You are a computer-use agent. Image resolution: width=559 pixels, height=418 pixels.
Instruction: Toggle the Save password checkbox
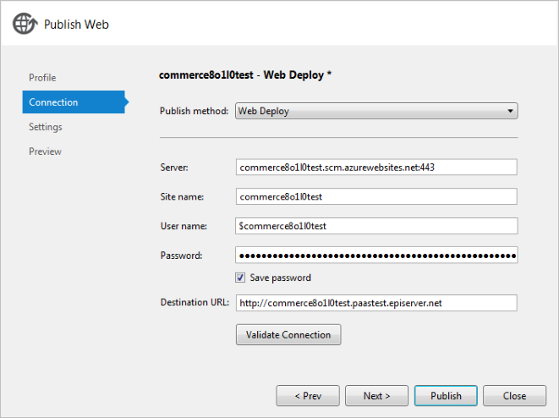(x=240, y=278)
